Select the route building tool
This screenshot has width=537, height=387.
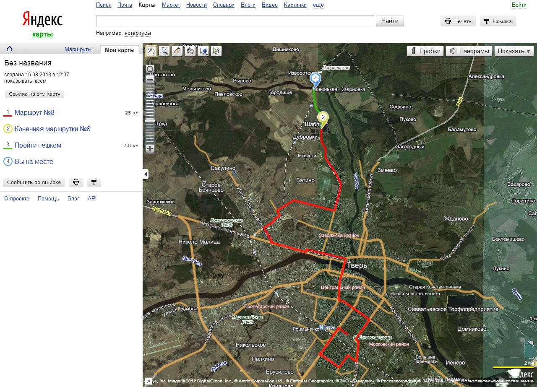[190, 51]
